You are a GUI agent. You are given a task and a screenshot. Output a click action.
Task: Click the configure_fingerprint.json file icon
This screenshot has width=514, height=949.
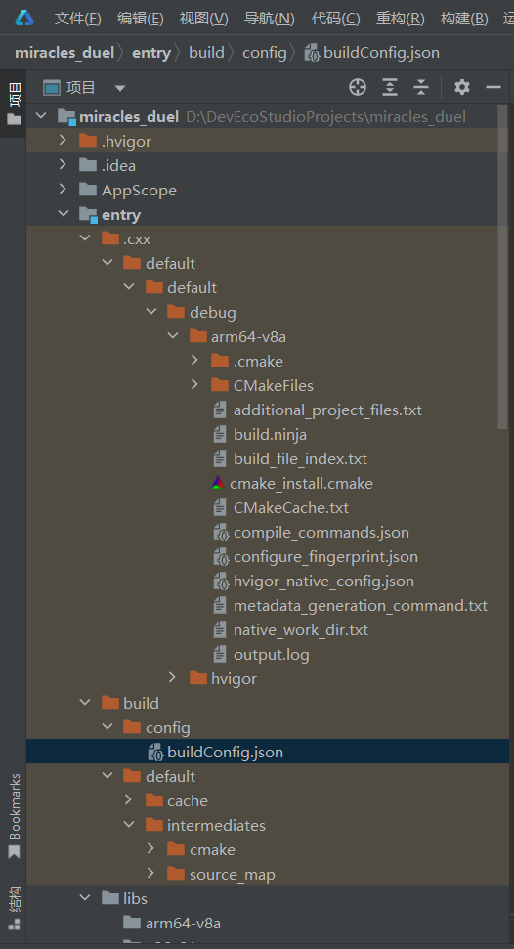pos(221,557)
